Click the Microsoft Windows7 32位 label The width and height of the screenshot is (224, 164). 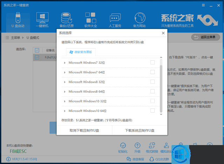tap(87, 63)
